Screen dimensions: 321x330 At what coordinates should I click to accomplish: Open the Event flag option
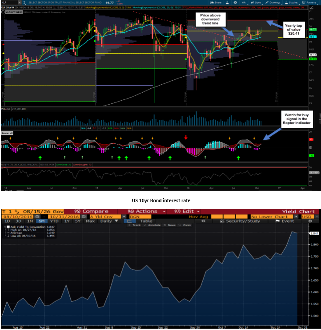(x=287, y=220)
